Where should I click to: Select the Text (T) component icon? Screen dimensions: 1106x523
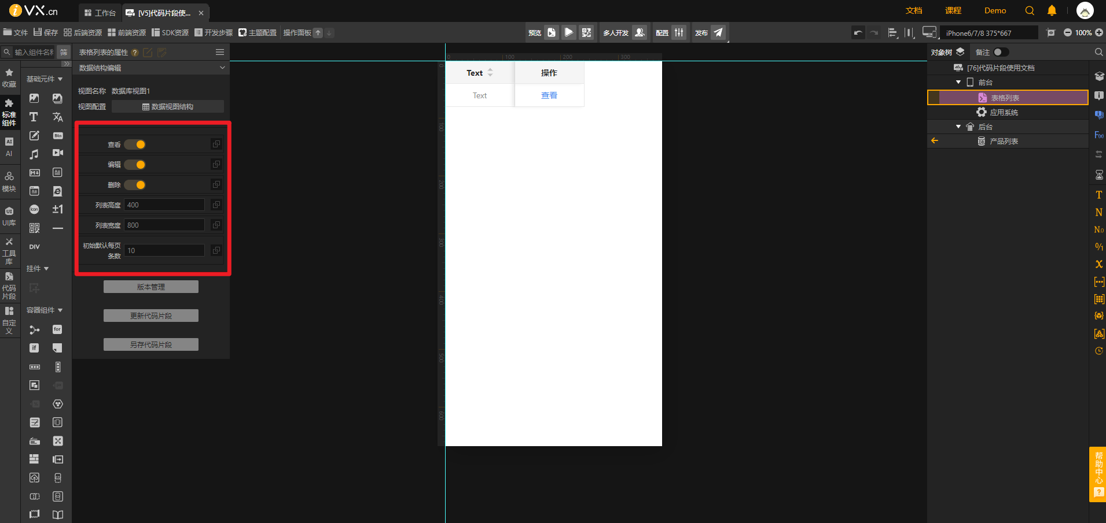click(34, 117)
